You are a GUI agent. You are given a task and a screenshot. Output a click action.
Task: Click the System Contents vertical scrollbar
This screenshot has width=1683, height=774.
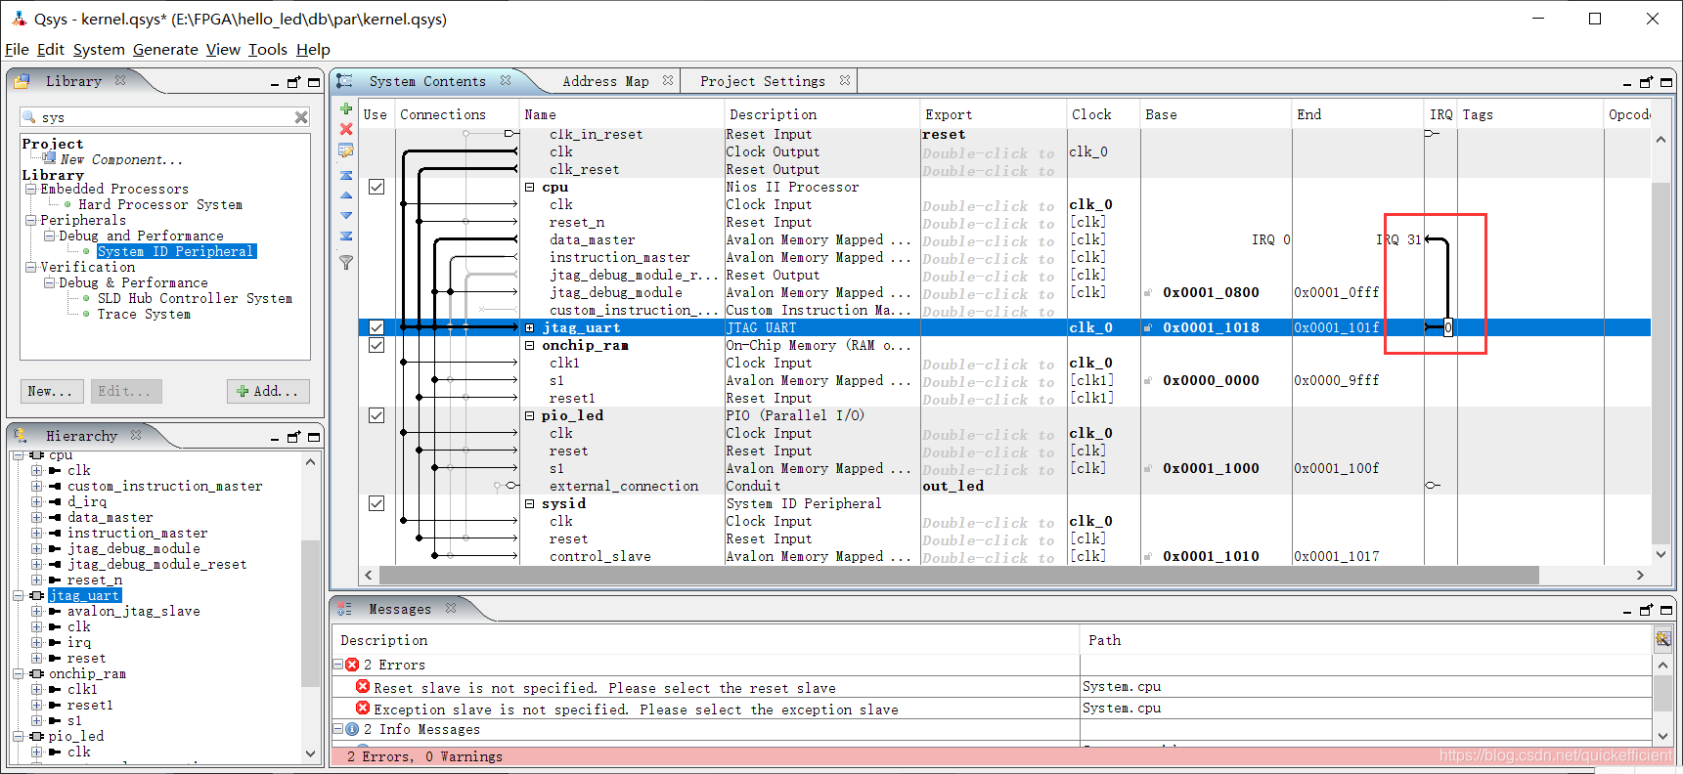[1661, 362]
